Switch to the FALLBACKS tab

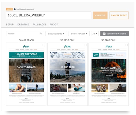(x=40, y=25)
